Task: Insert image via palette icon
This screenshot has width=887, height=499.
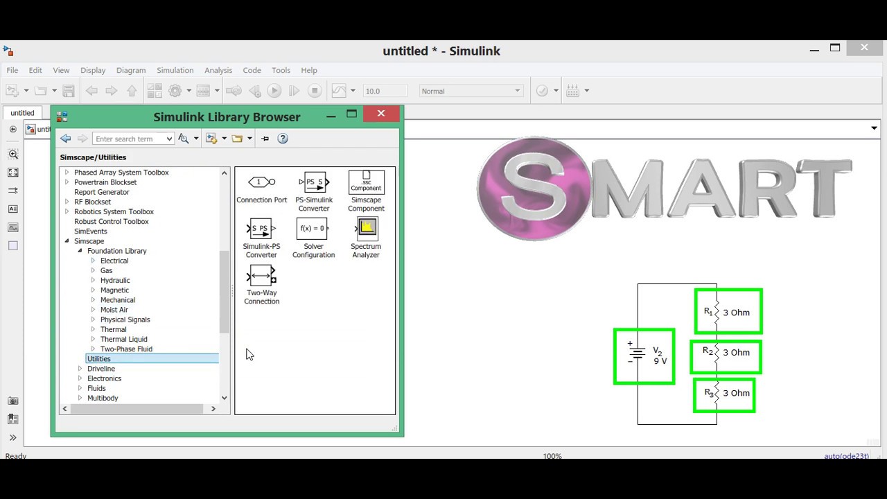Action: [x=13, y=227]
